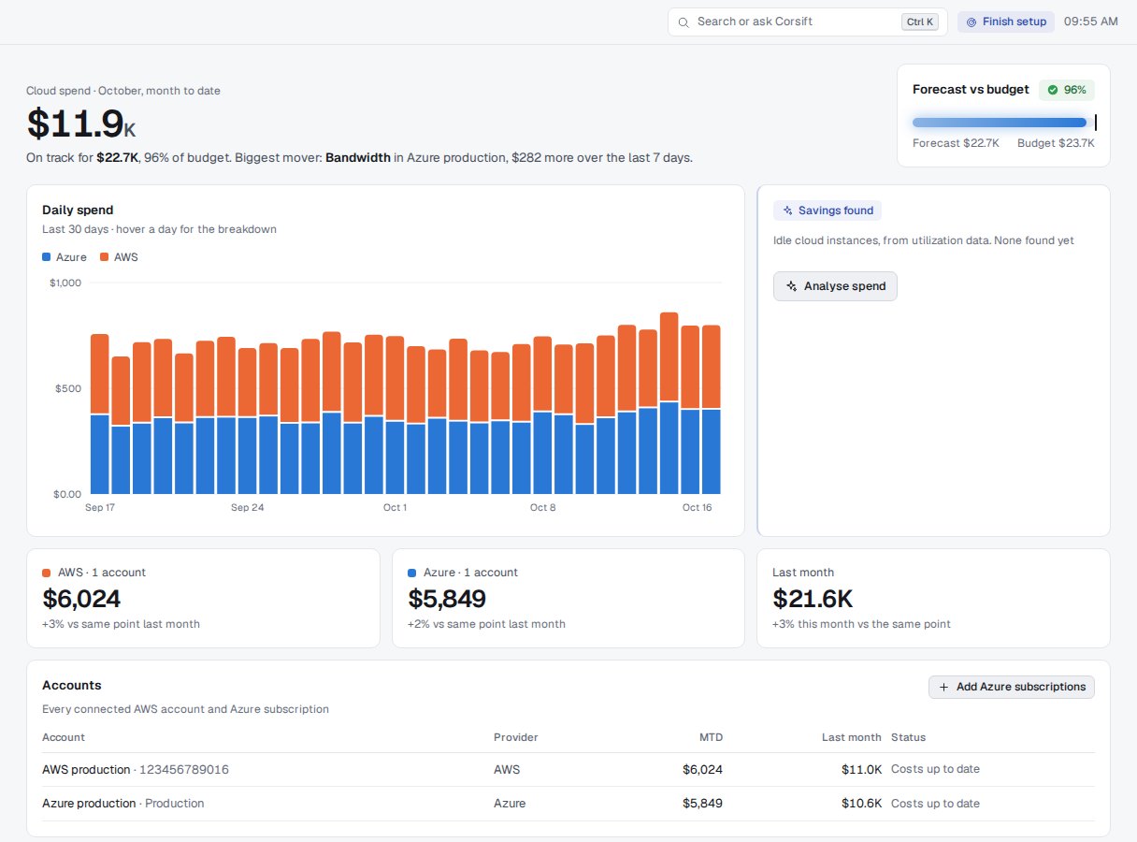Click the plus icon on Add Azure subscriptions
Viewport: 1137px width, 842px height.
click(x=943, y=687)
